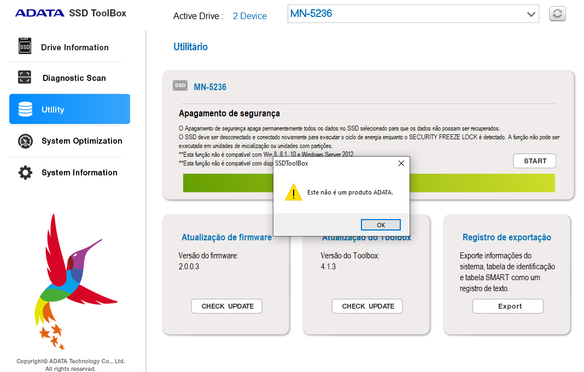Click the 'Versão do firmware:' label
Image resolution: width=584 pixels, height=372 pixels.
point(208,256)
